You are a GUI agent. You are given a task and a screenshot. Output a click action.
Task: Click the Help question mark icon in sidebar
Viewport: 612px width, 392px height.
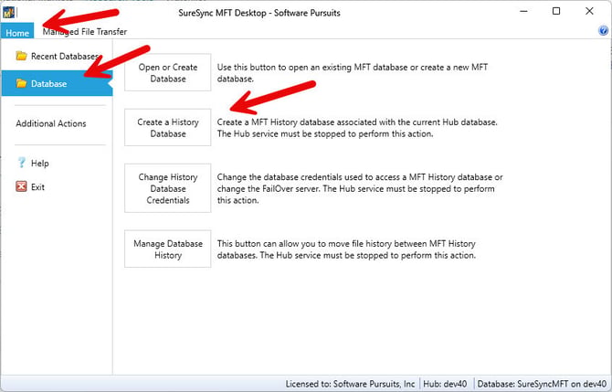click(22, 163)
